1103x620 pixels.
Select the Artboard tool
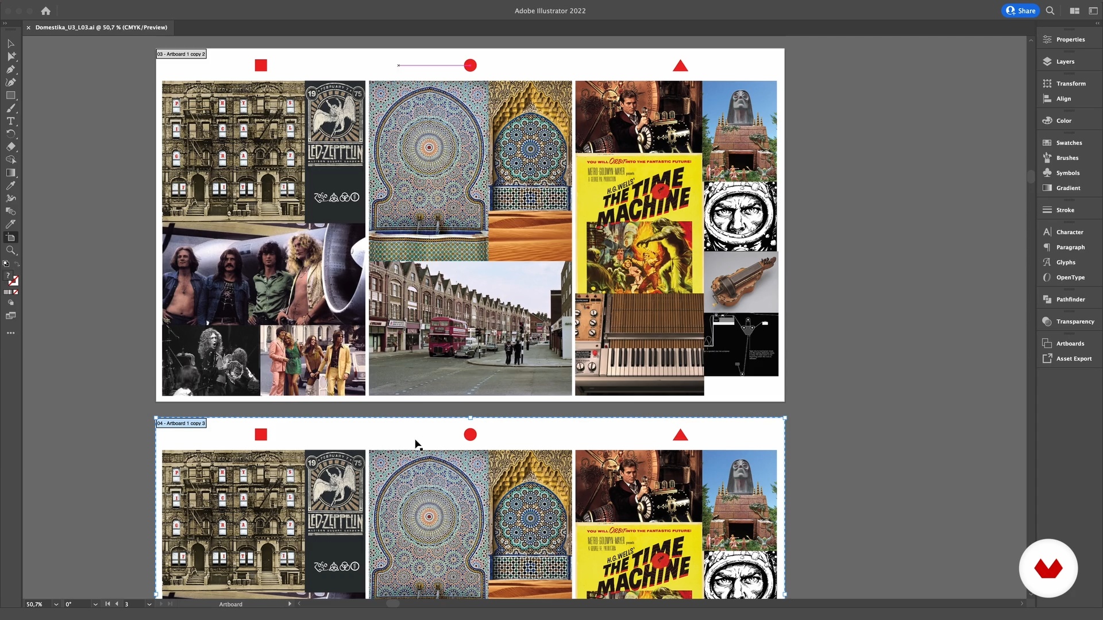[10, 237]
